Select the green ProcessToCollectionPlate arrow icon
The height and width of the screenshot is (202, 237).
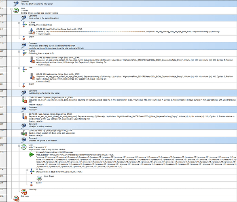31,154
